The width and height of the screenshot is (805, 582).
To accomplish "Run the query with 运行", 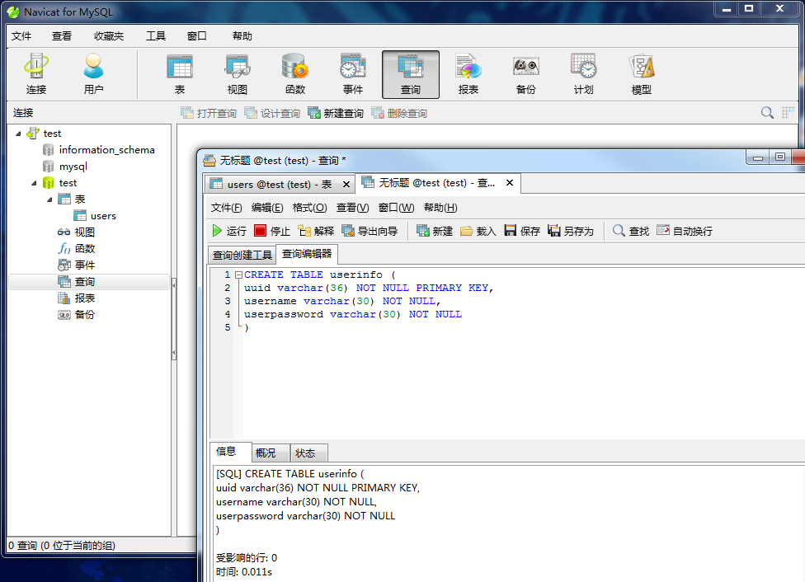I will point(229,231).
